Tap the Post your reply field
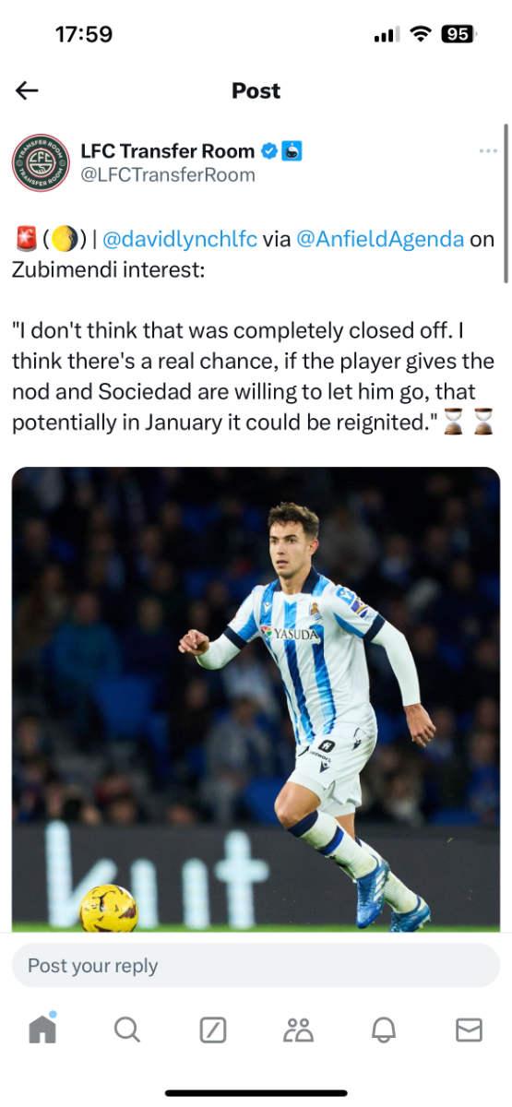512x1107 pixels. [256, 966]
